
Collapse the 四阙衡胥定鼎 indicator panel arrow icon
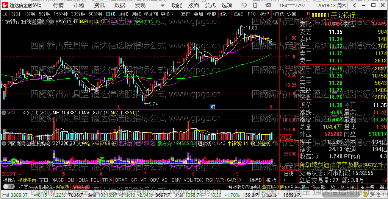click(4, 143)
